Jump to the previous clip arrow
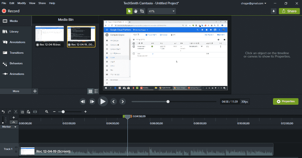The width and height of the screenshot is (302, 158). [x=114, y=102]
